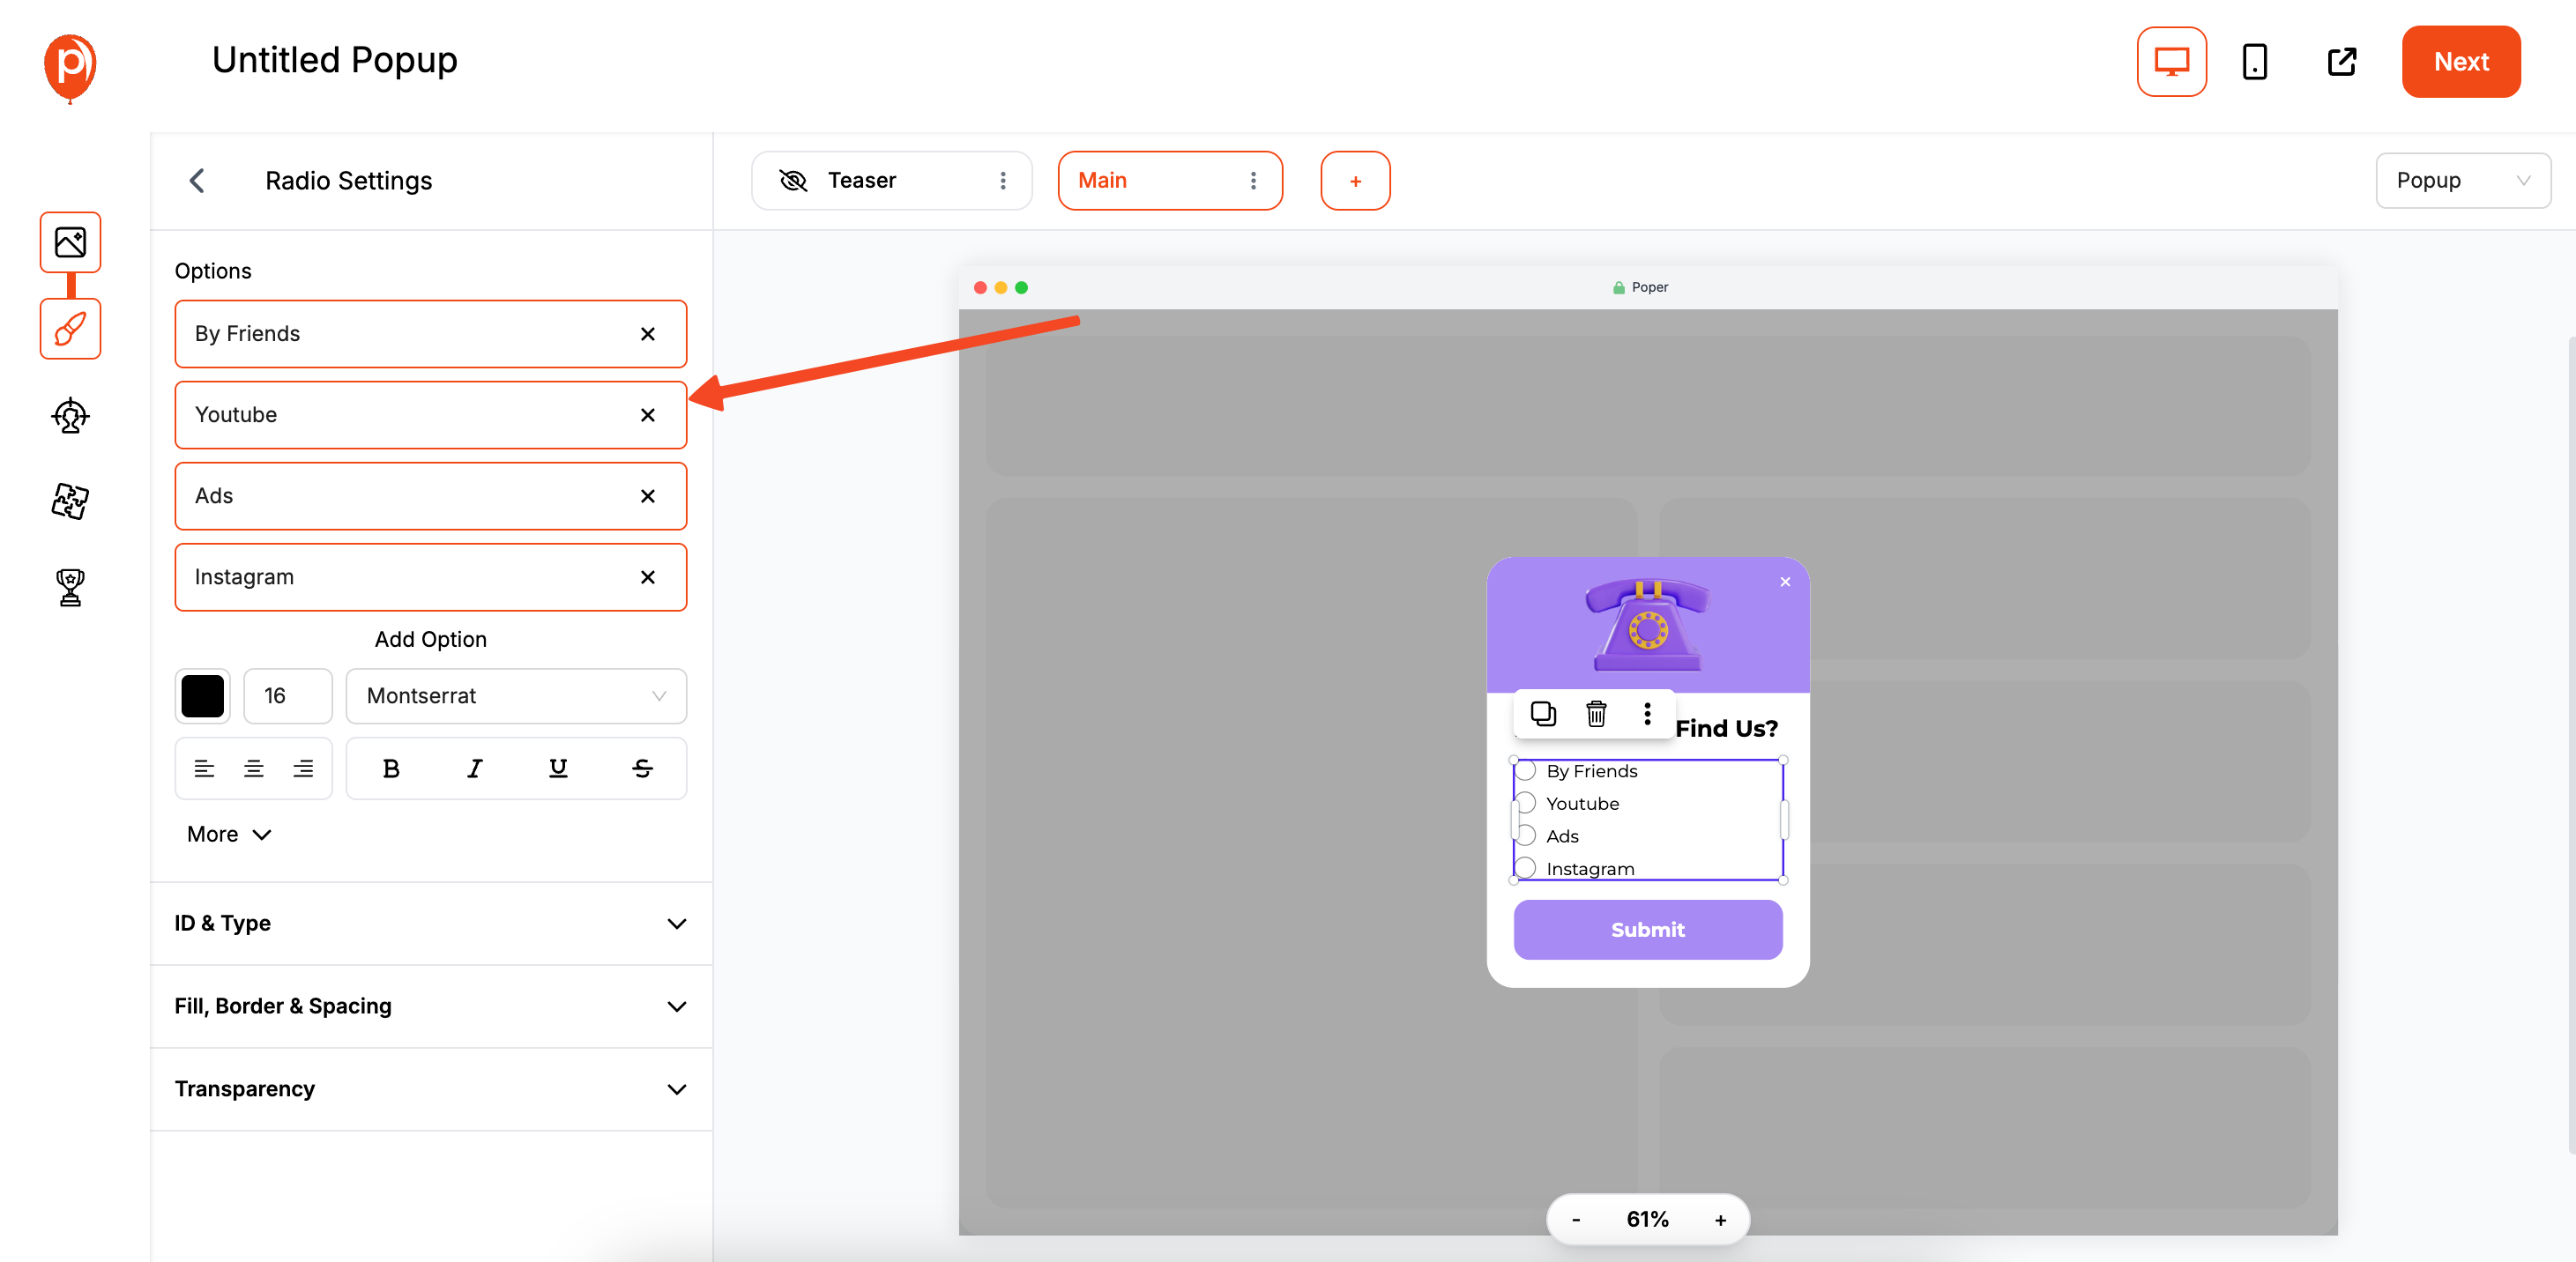The width and height of the screenshot is (2576, 1262).
Task: Toggle underline formatting
Action: [558, 768]
